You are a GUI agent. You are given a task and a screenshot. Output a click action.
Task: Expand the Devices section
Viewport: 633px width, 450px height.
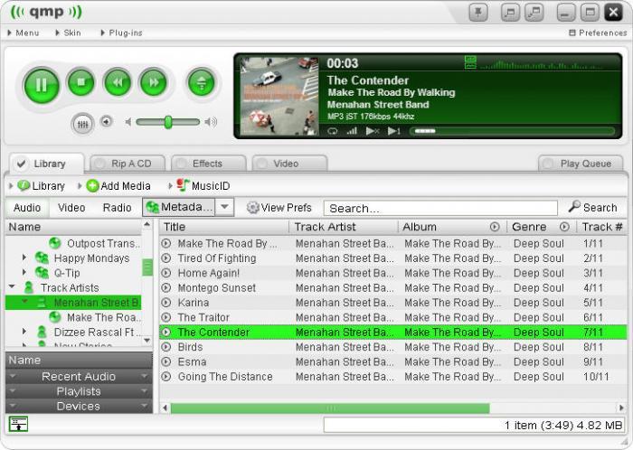pyautogui.click(x=79, y=406)
